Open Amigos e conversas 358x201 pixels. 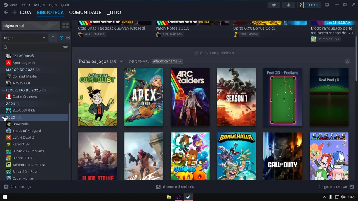tap(336, 187)
